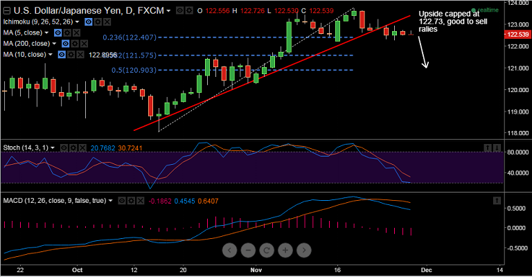Screen dimensions: 532x277
Task: Click the MACD signal value 0.6407
Action: 208,202
